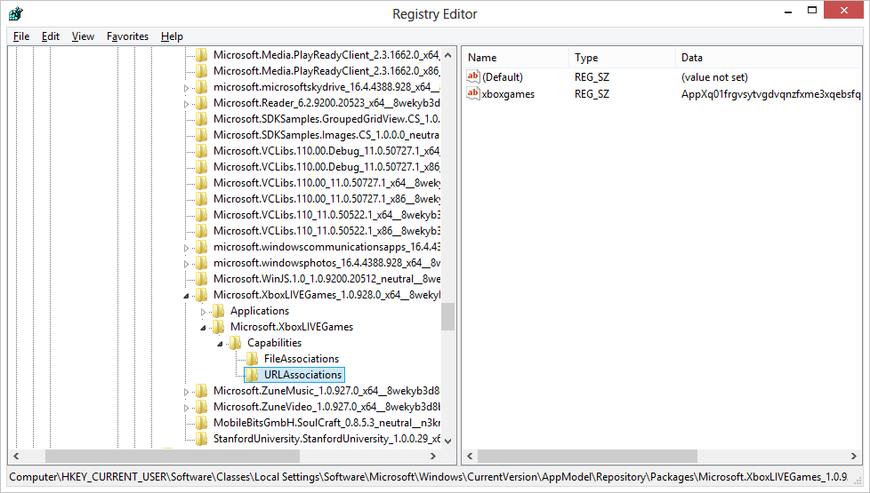Open the View menu
This screenshot has width=870, height=493.
click(x=83, y=36)
